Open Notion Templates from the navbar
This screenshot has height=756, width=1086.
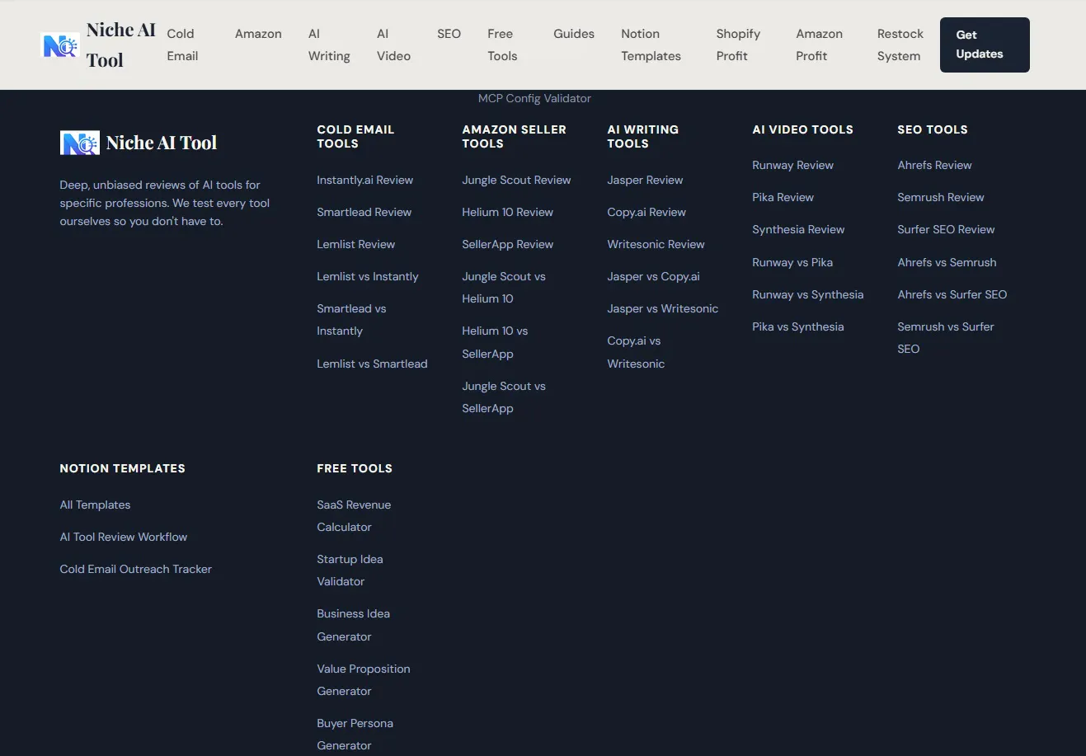pyautogui.click(x=651, y=45)
